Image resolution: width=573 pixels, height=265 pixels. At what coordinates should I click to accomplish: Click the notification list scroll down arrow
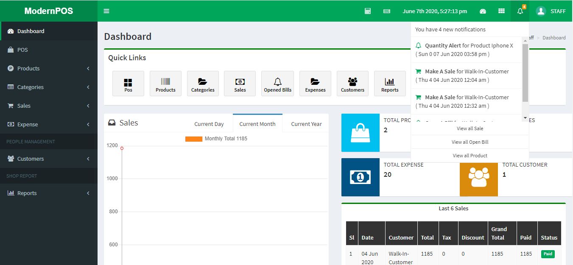[x=525, y=118]
